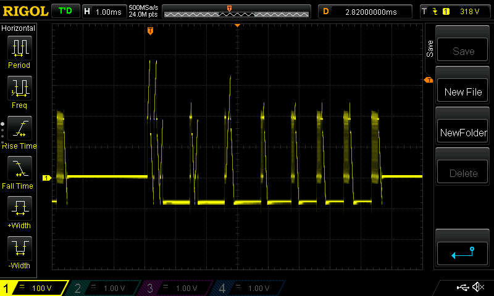Click the blue return arrow button
Image resolution: width=494 pixels, height=296 pixels.
[x=463, y=253]
